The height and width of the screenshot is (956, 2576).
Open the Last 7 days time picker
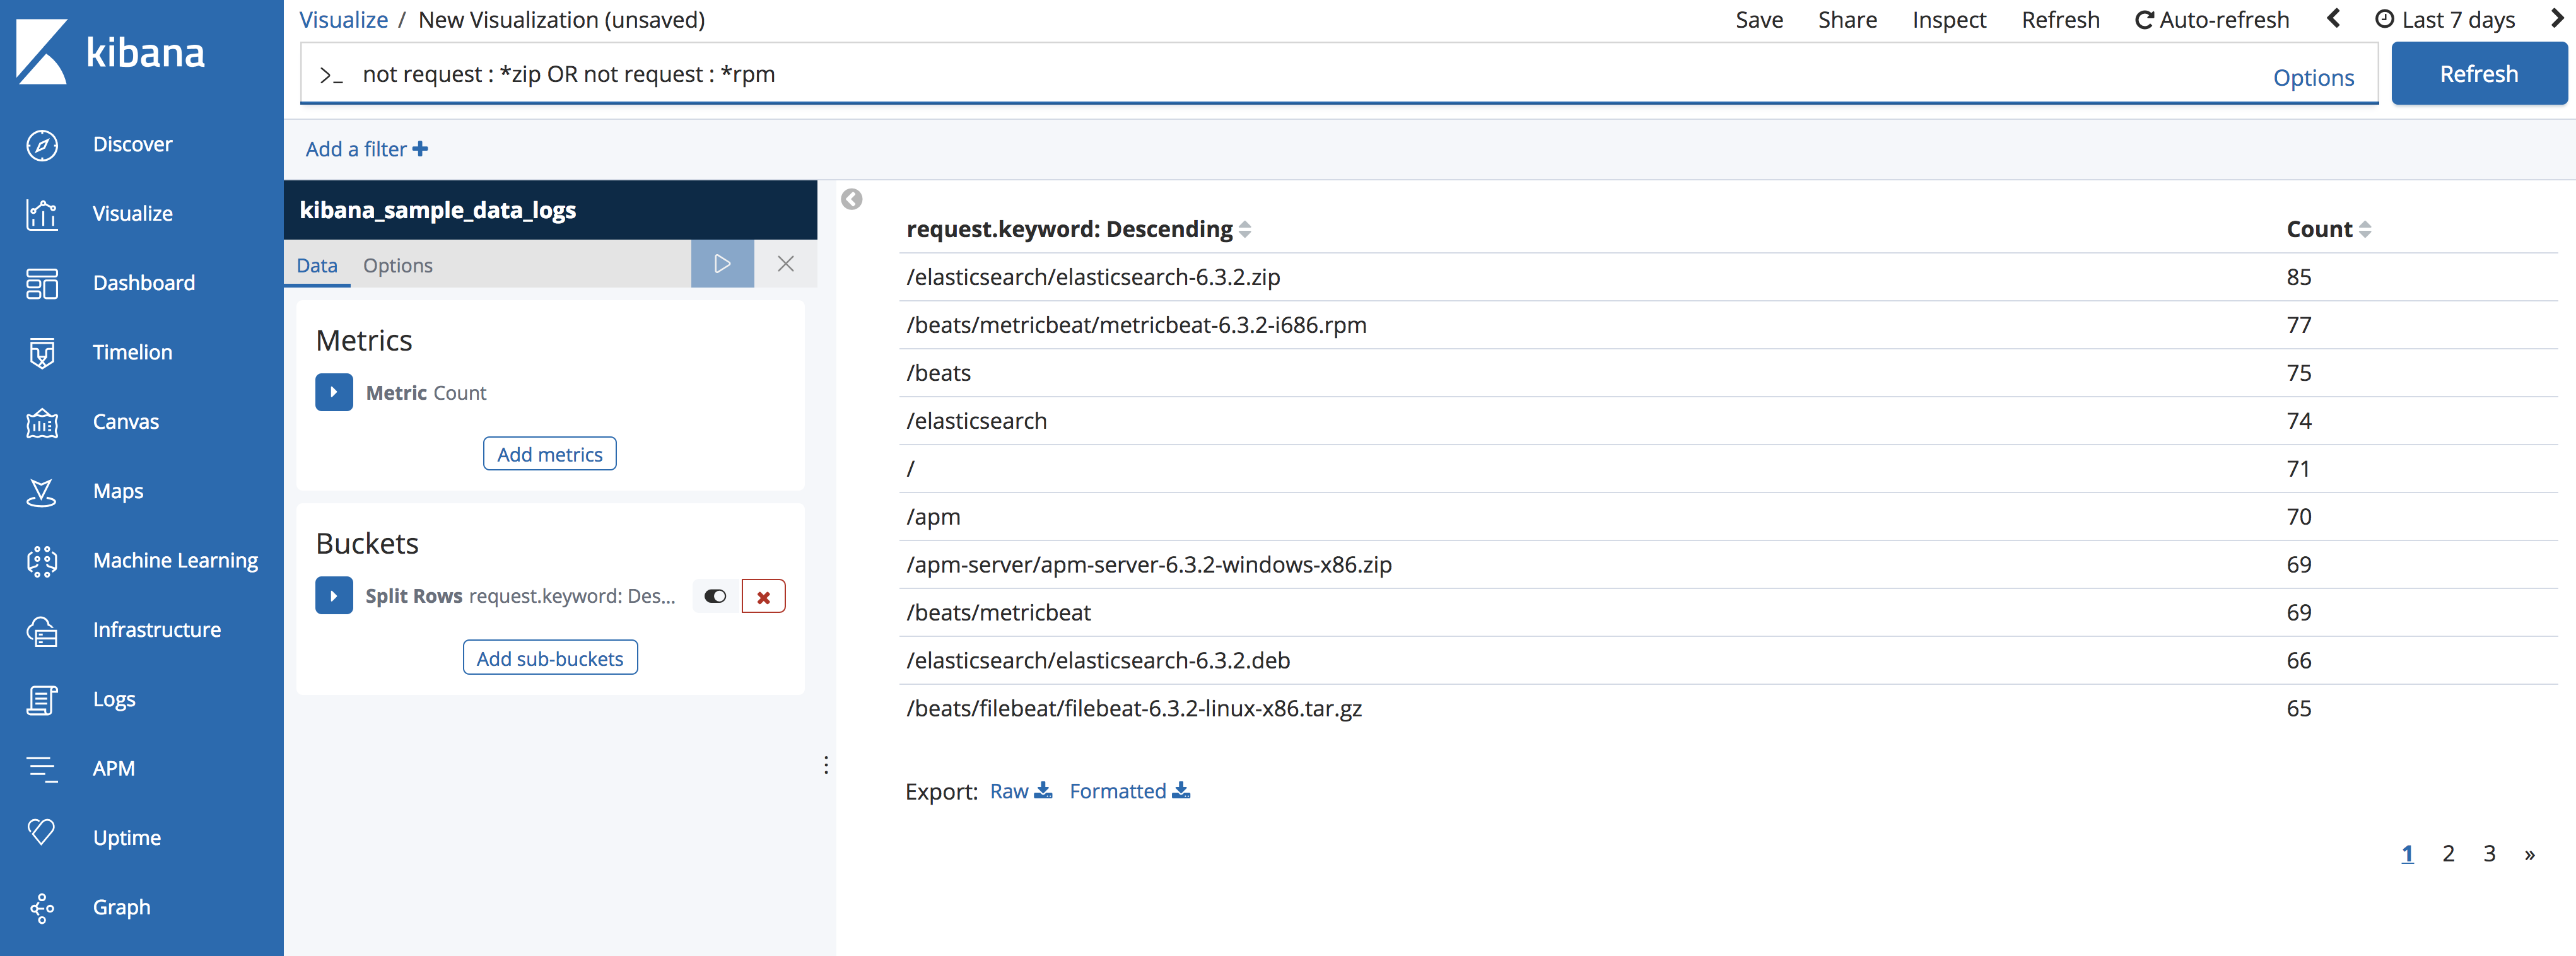2445,20
